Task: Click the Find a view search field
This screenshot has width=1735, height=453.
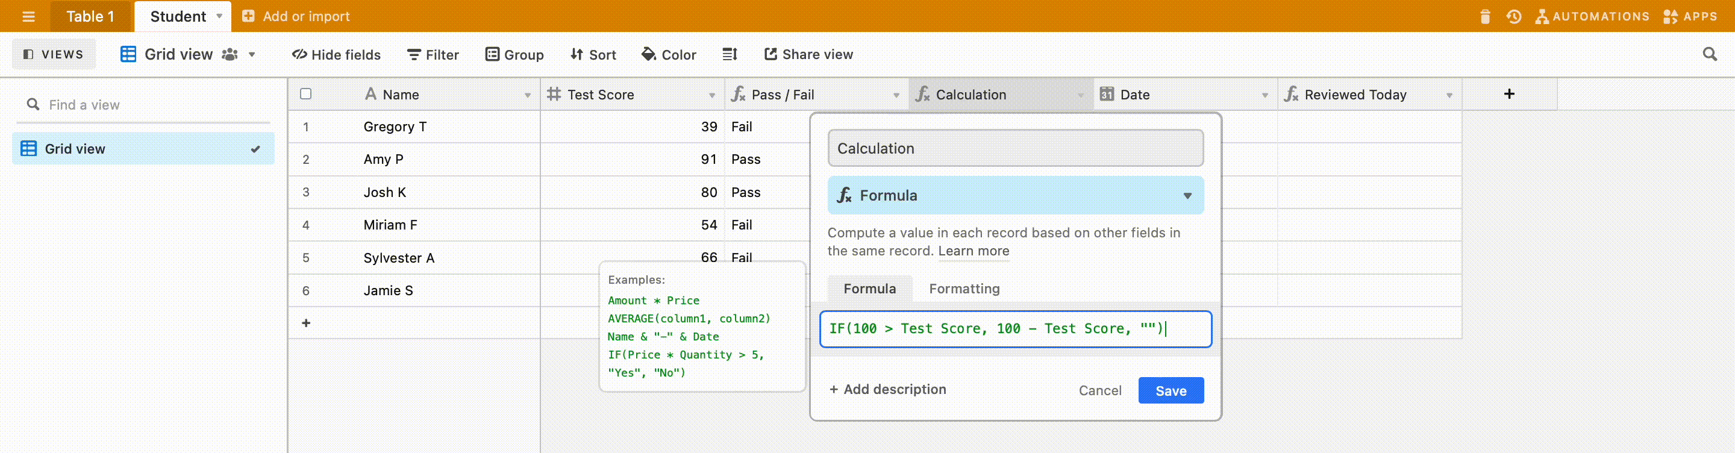Action: coord(148,105)
